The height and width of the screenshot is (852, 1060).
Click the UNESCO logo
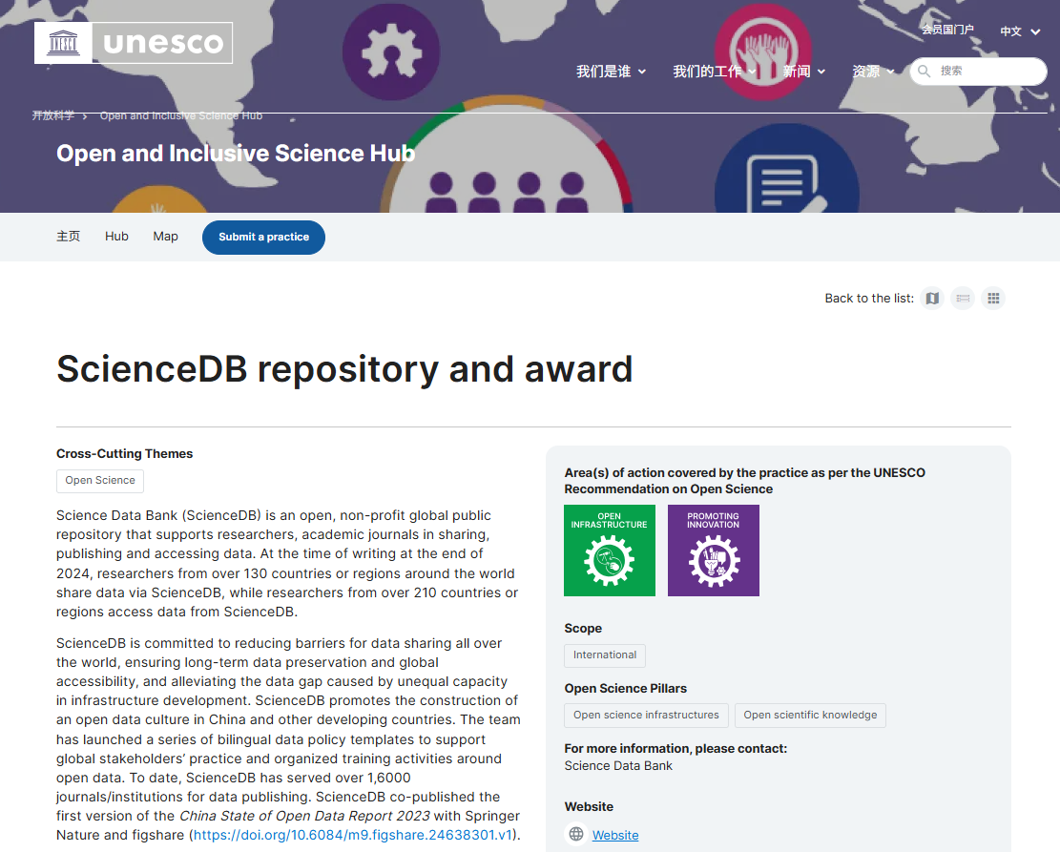point(134,43)
